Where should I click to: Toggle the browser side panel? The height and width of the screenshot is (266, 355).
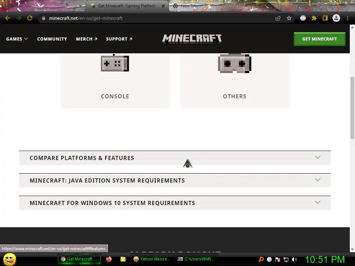point(325,18)
